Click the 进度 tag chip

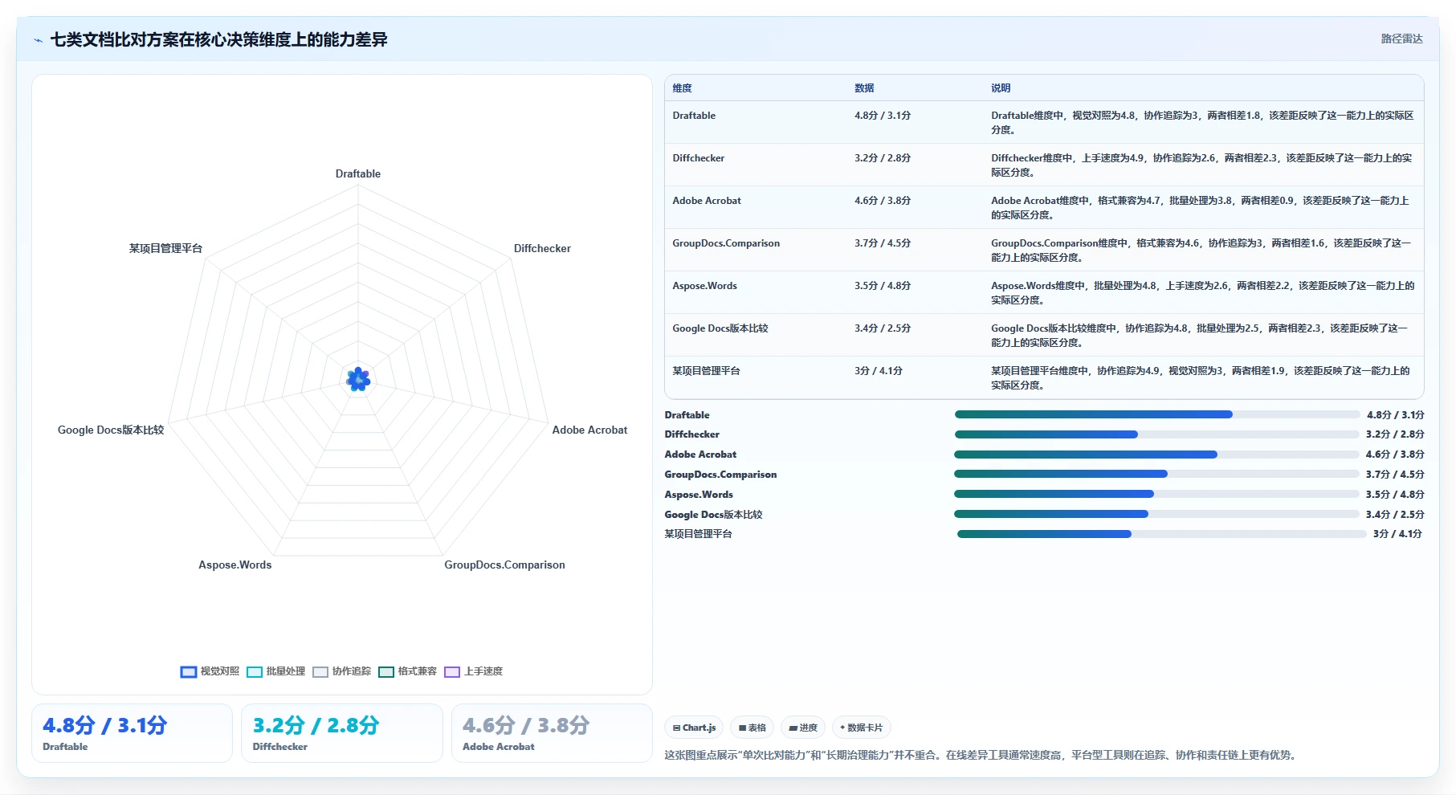click(803, 728)
